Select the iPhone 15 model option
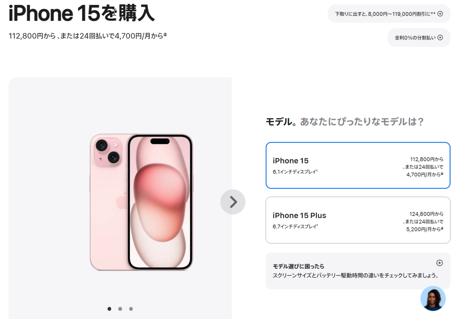Image resolution: width=451 pixels, height=319 pixels. [358, 166]
